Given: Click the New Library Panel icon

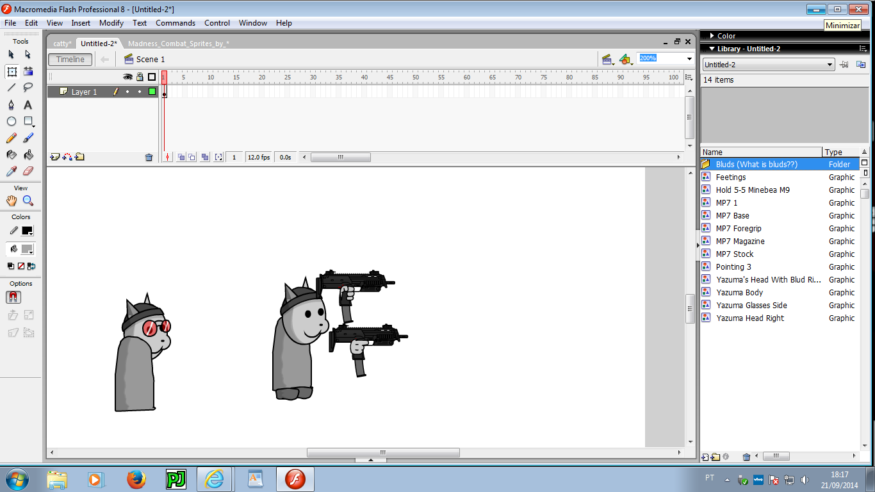Looking at the screenshot, I should click(x=861, y=65).
